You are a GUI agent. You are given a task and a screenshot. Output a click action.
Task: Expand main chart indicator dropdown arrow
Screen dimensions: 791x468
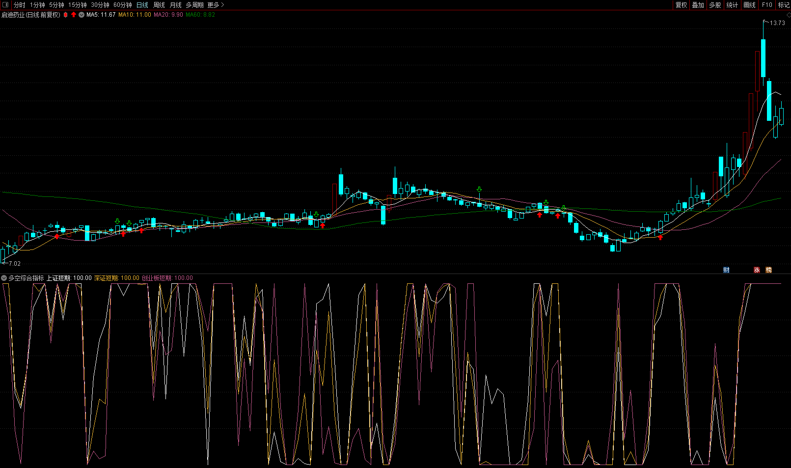(x=82, y=15)
